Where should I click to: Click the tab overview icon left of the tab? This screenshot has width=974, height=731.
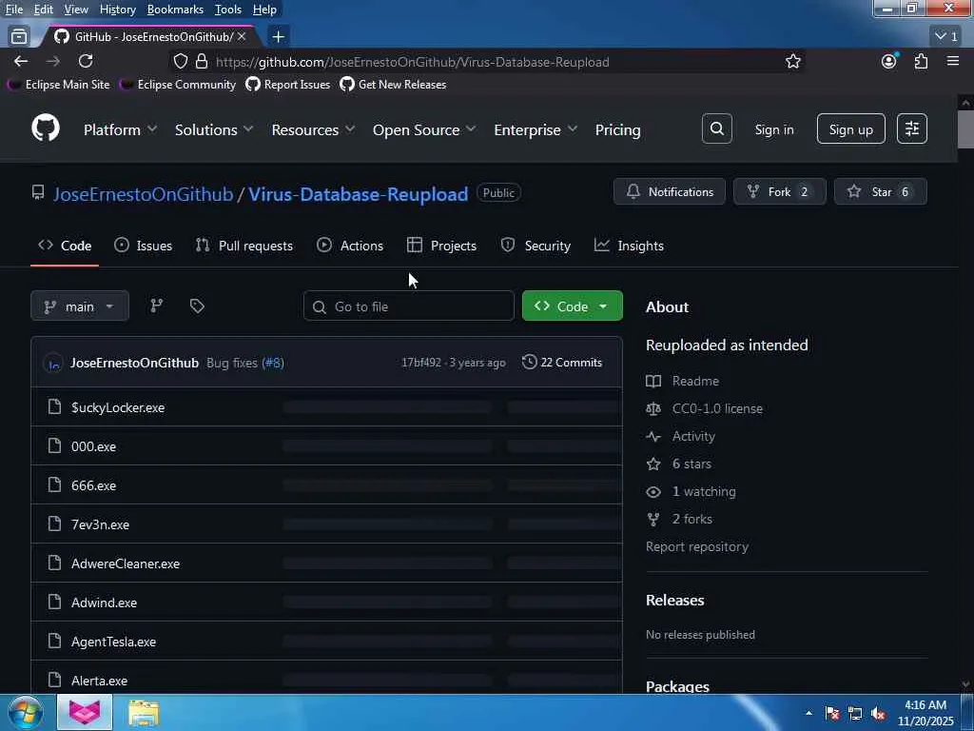(19, 37)
